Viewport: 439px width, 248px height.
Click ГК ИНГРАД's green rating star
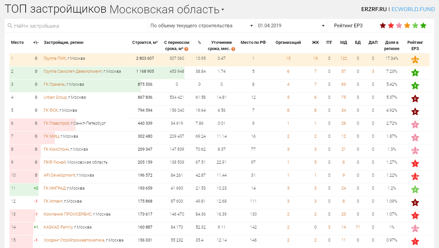coord(415,189)
